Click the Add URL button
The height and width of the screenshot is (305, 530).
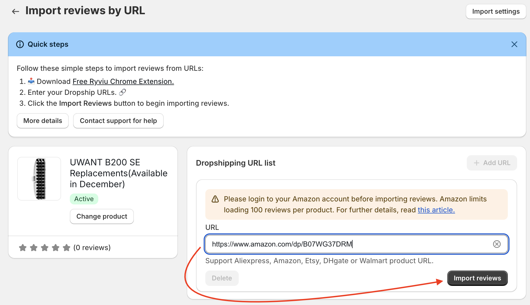pyautogui.click(x=492, y=163)
